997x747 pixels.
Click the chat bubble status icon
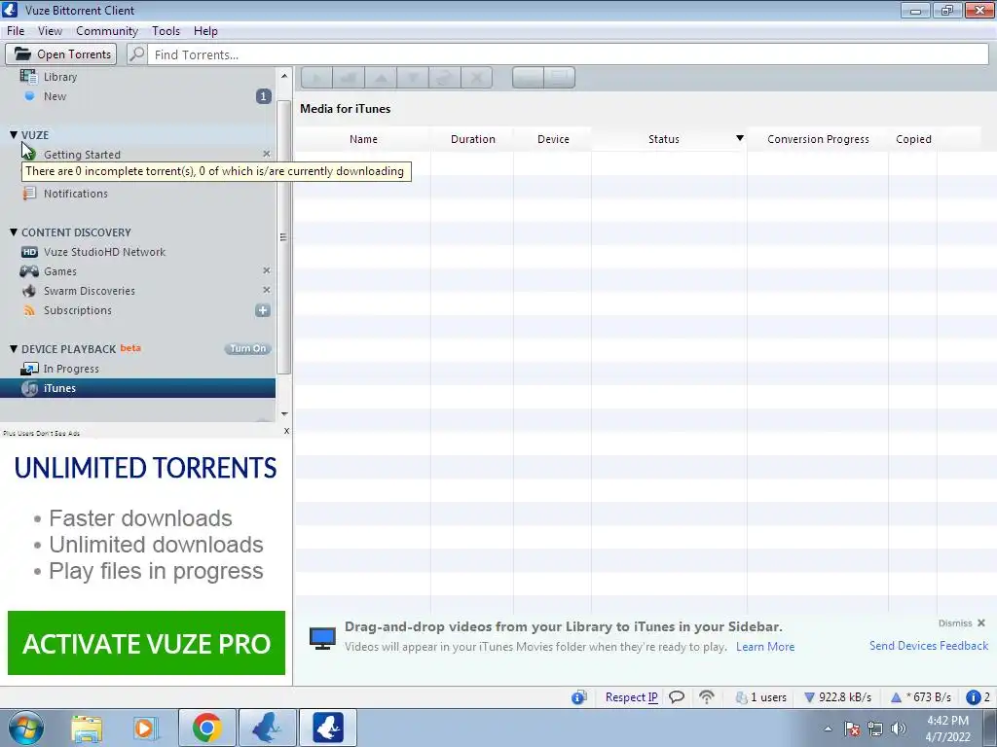677,697
